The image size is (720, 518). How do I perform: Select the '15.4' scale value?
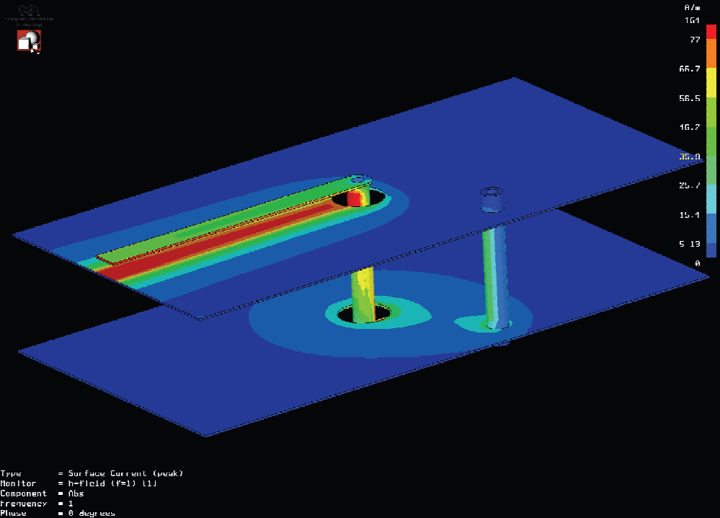(690, 215)
